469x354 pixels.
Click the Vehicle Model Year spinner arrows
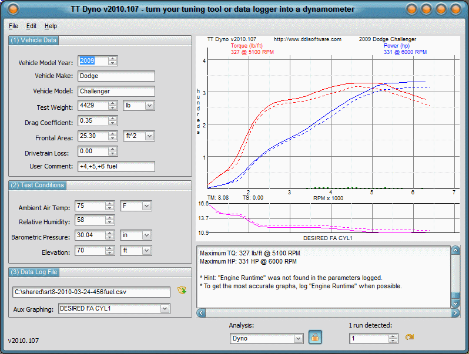tap(112, 60)
